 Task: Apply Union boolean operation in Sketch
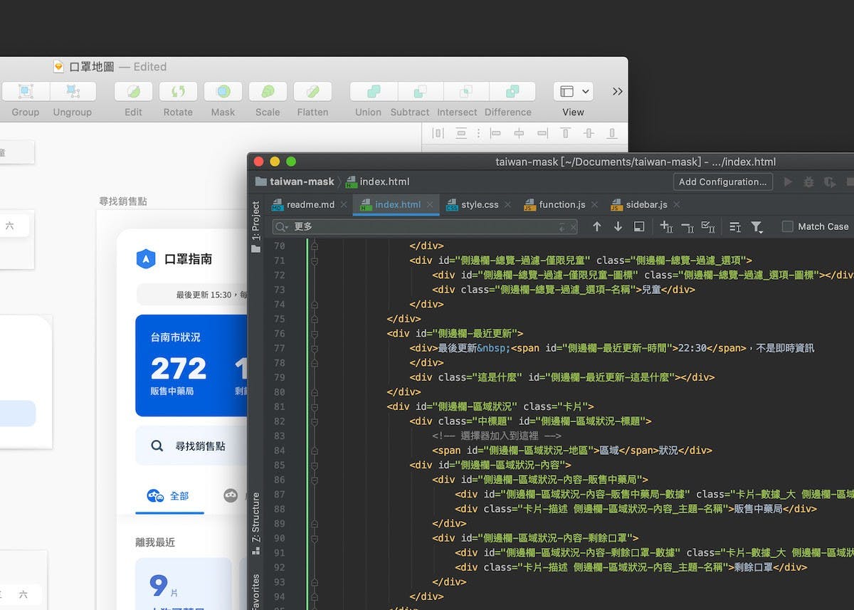(374, 91)
